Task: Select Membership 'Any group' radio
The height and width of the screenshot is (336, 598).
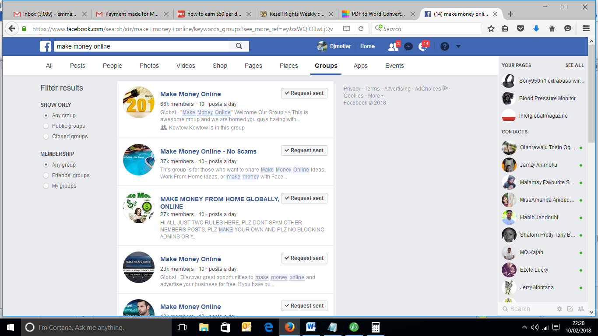Action: (x=46, y=165)
